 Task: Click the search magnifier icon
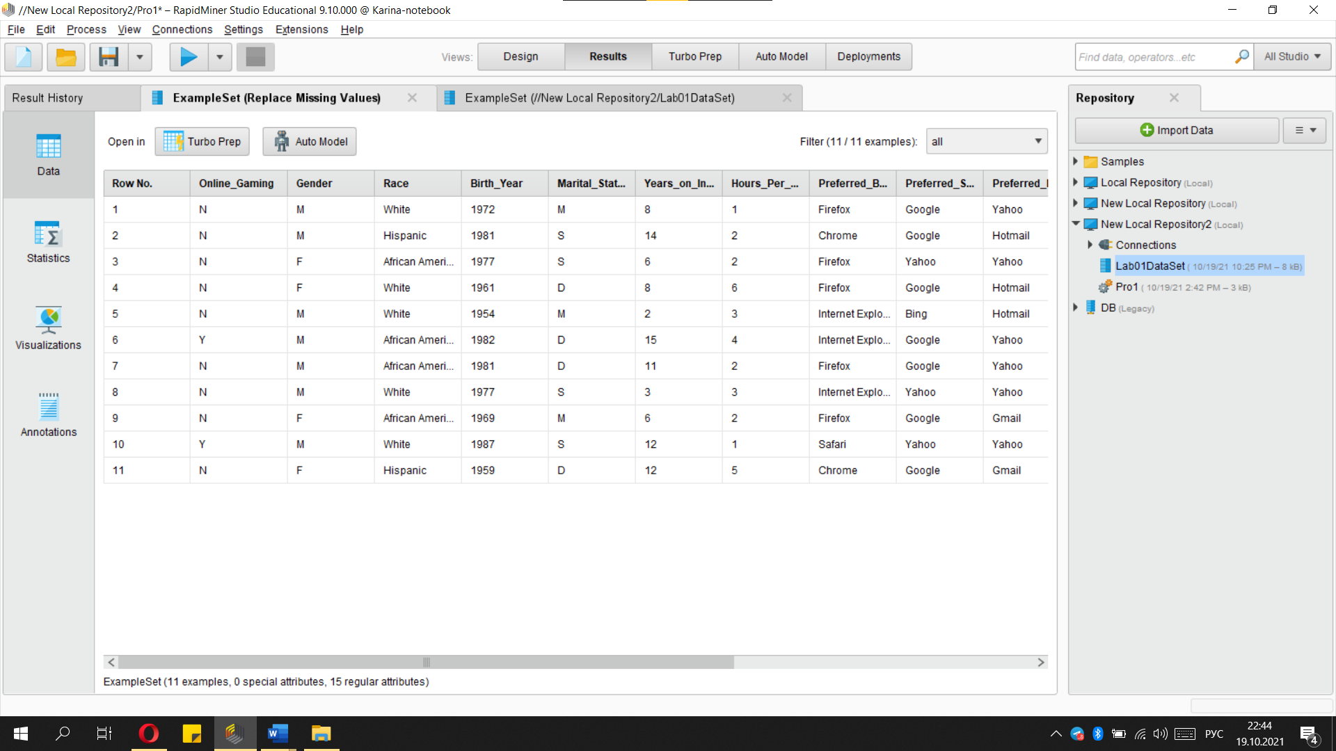[1242, 56]
